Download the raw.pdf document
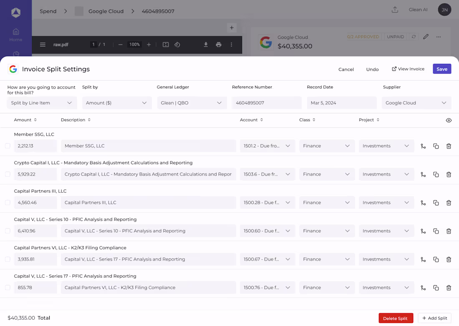The width and height of the screenshot is (459, 326). 206,45
